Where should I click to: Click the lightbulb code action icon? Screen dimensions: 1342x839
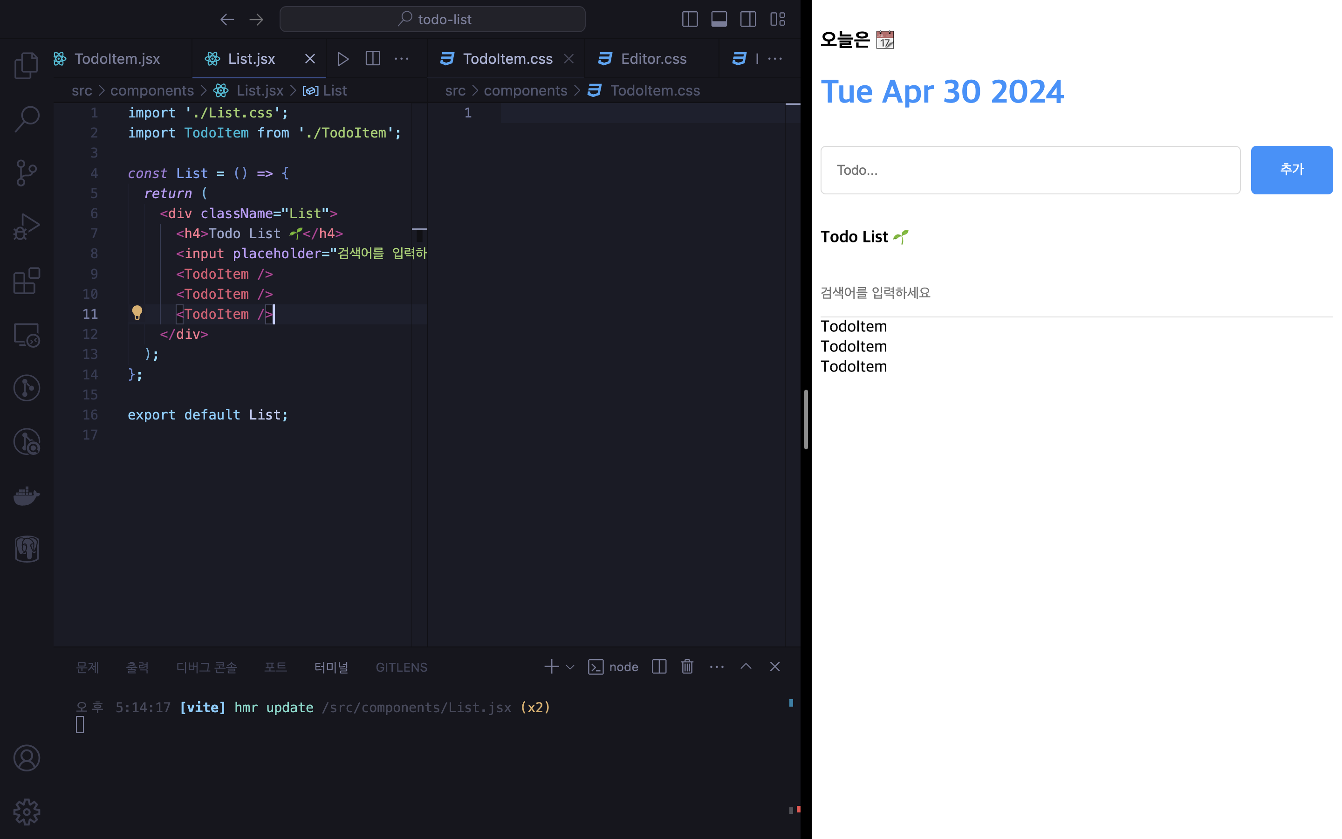click(137, 313)
